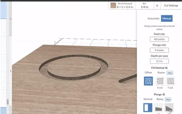Choose the steep ramp plunge icon
Screen dimensions: 182x114
pos(169,108)
